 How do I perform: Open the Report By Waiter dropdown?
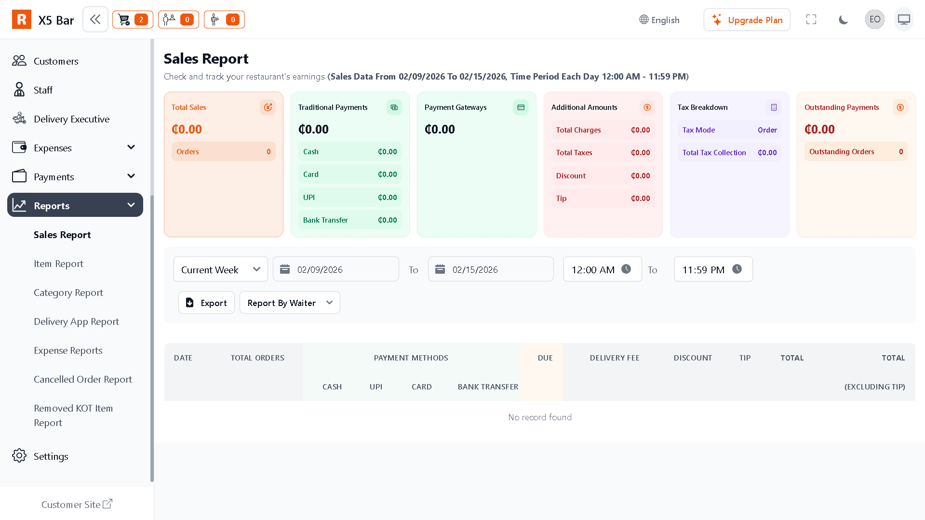click(290, 303)
